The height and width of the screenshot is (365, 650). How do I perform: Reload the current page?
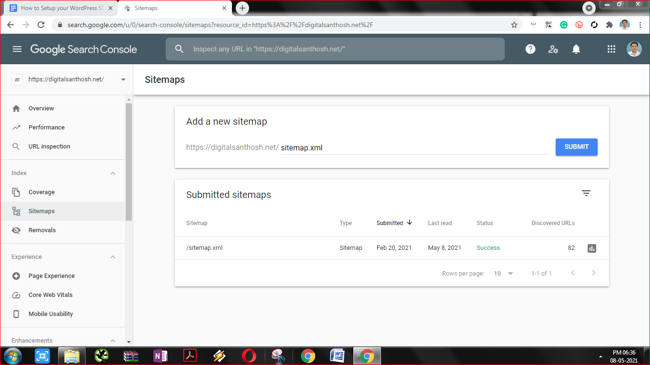point(41,25)
